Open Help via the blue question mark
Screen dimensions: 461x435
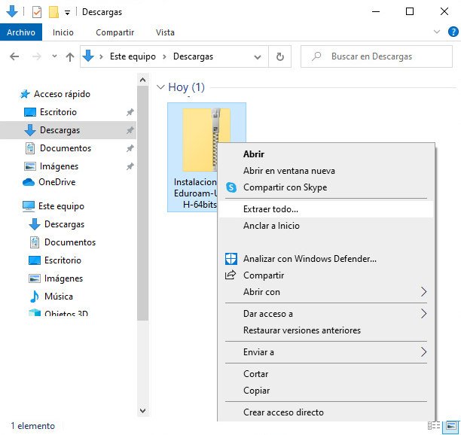coord(453,32)
